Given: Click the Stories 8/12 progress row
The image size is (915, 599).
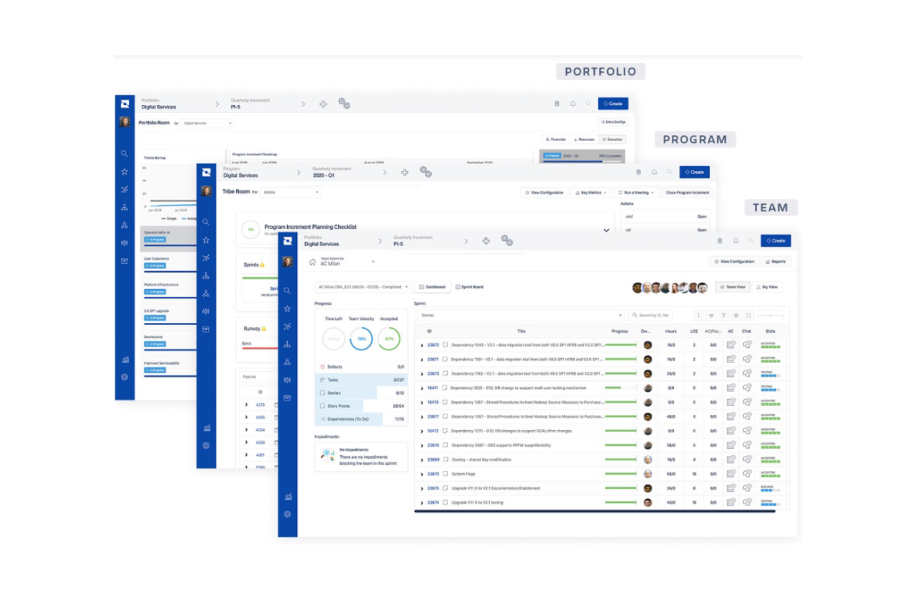Looking at the screenshot, I should click(361, 393).
